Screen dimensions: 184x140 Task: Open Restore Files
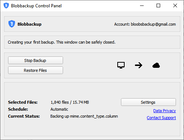pos(36,70)
